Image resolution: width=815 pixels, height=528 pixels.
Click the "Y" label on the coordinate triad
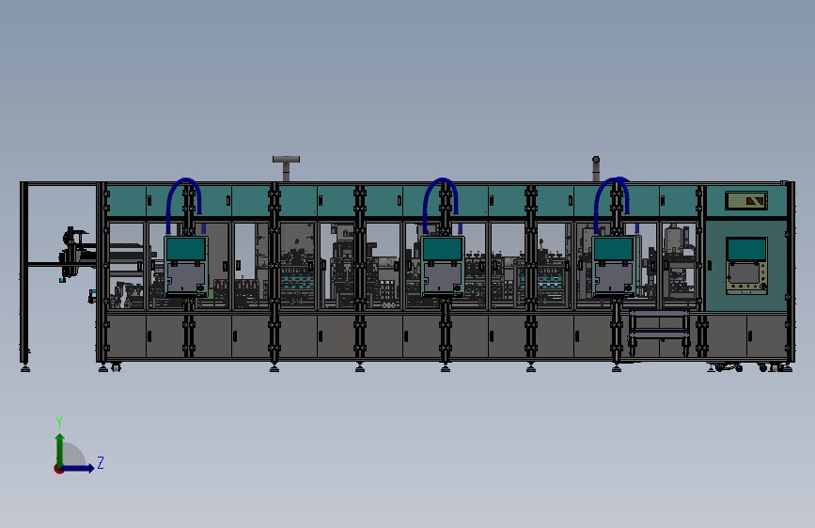coord(59,422)
